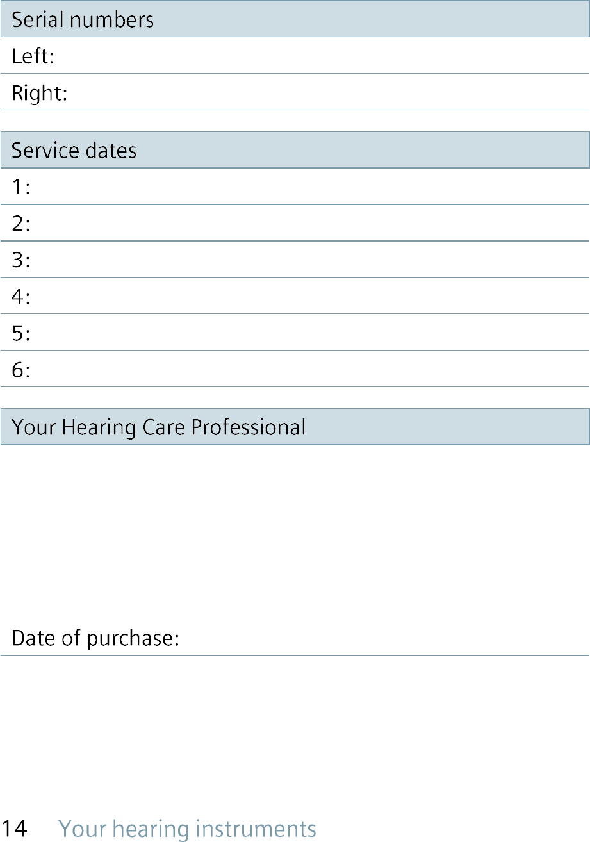Click the Serial numbers header
The image size is (590, 842).
(295, 19)
